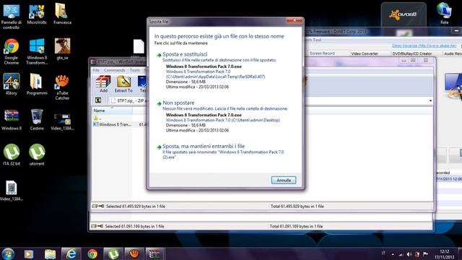The image size is (462, 260).
Task: Click Extract To icon in WinRAR
Action: [x=123, y=84]
